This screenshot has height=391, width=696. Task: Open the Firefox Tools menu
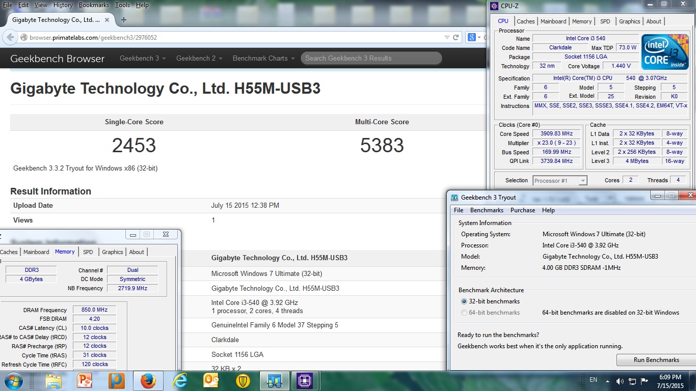click(122, 5)
